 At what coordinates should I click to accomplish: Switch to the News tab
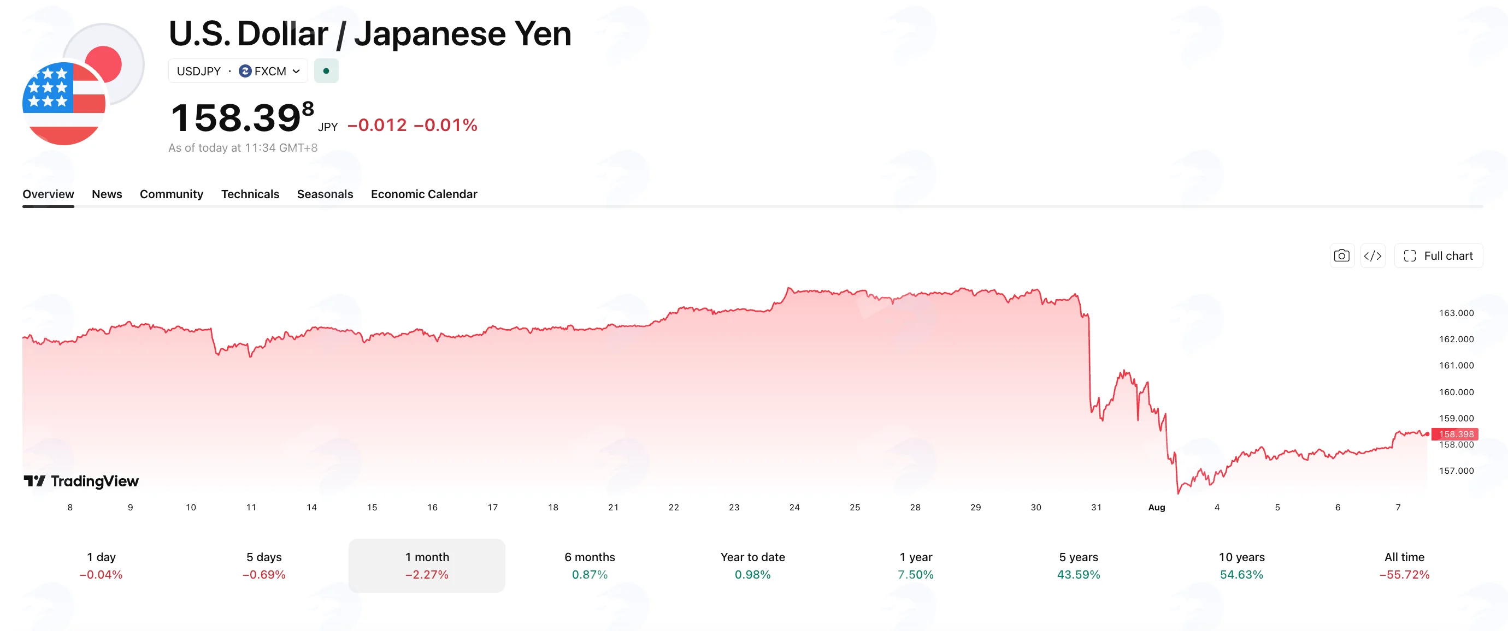click(107, 194)
